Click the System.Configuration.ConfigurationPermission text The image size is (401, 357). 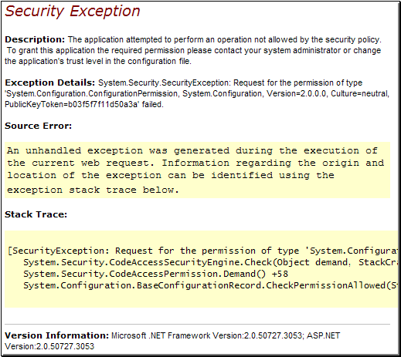click(92, 93)
